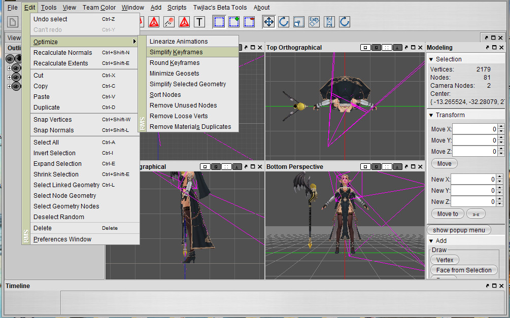Toggle first view button in Top Orthographical header
The height and width of the screenshot is (318, 510).
click(x=365, y=48)
